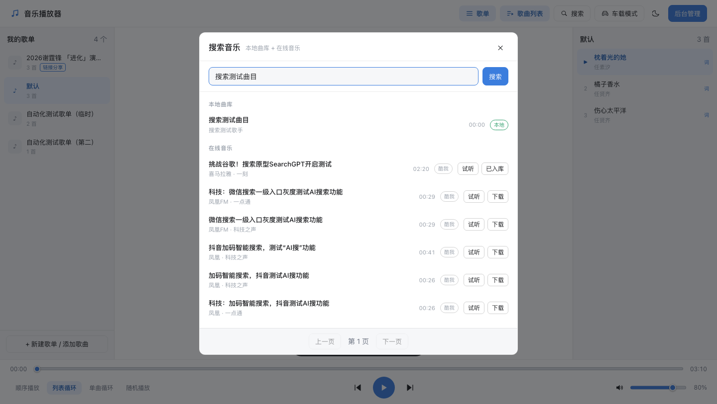Enable 车载模式 car mode
Viewport: 717px width, 404px height.
[619, 13]
